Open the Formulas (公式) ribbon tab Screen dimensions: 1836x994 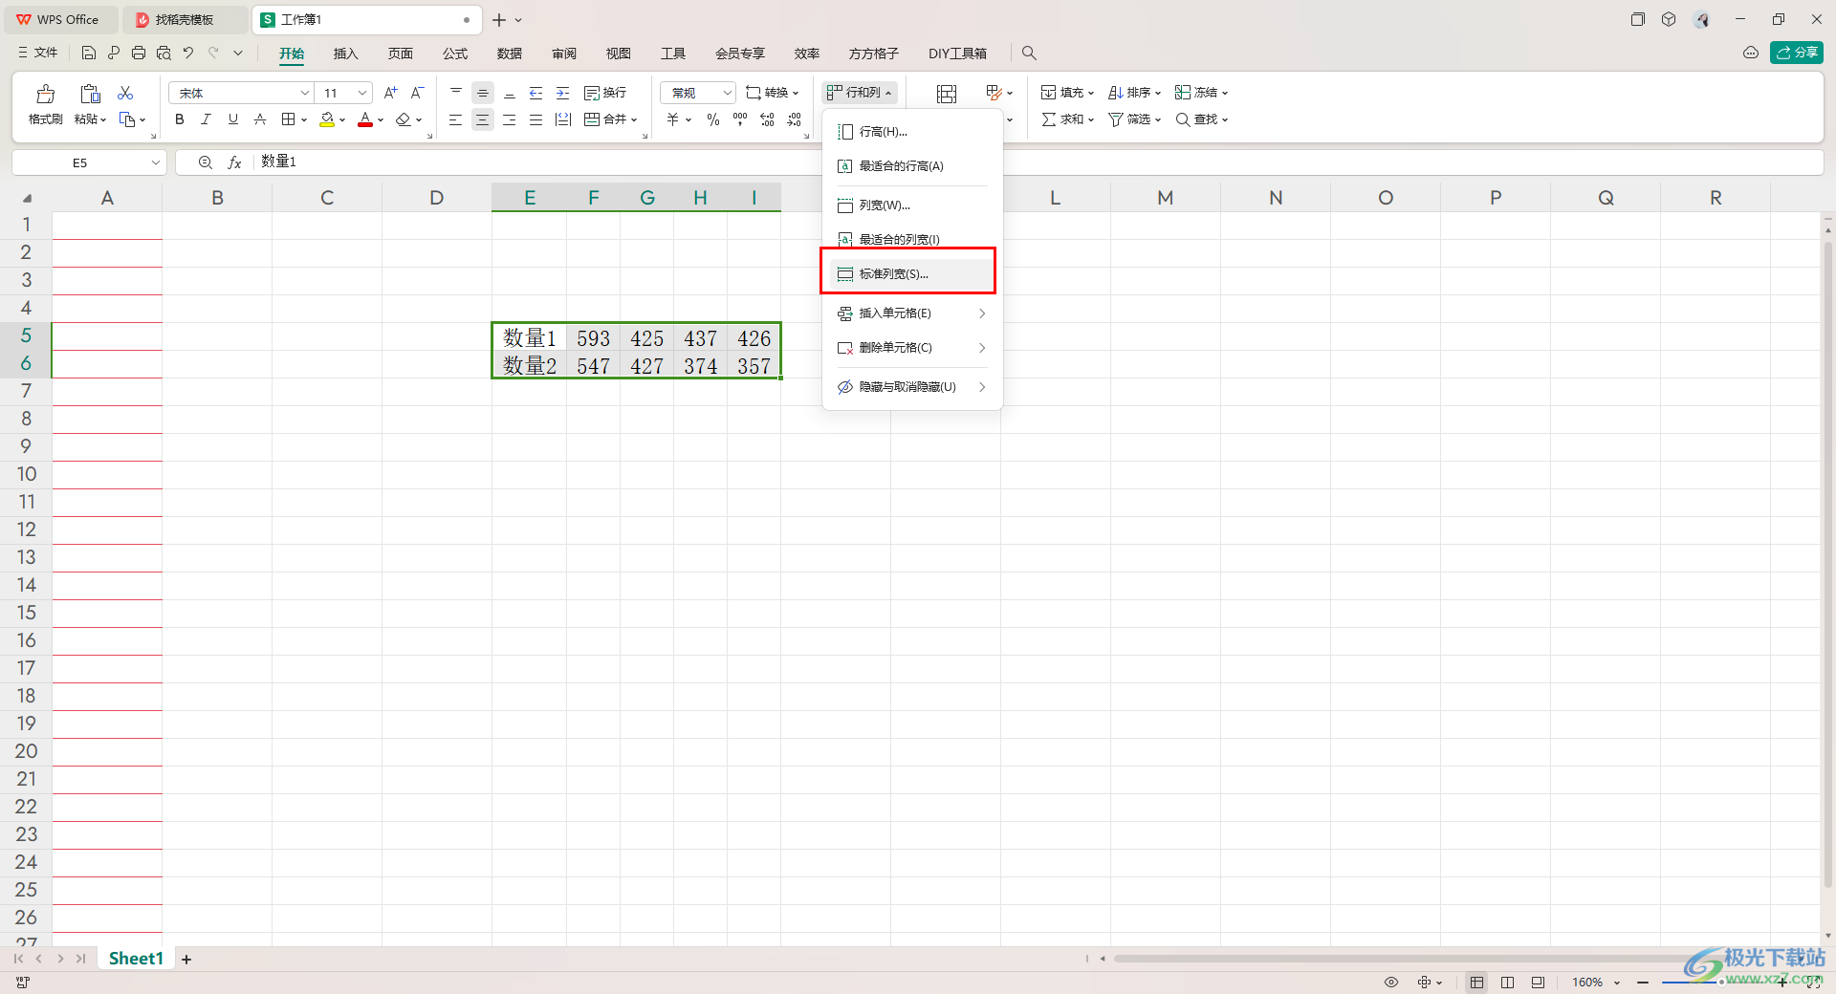pos(455,54)
